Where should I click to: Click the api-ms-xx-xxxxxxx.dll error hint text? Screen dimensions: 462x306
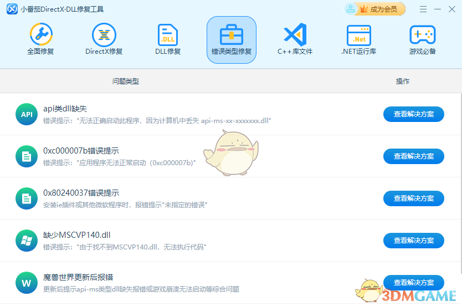pyautogui.click(x=157, y=121)
